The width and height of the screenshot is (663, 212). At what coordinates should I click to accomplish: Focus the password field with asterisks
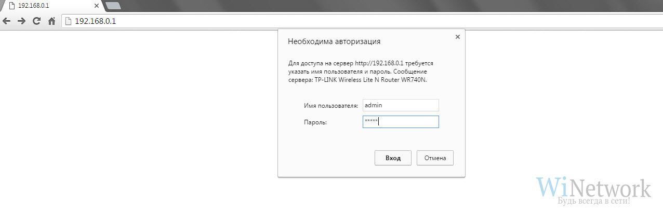tap(401, 122)
